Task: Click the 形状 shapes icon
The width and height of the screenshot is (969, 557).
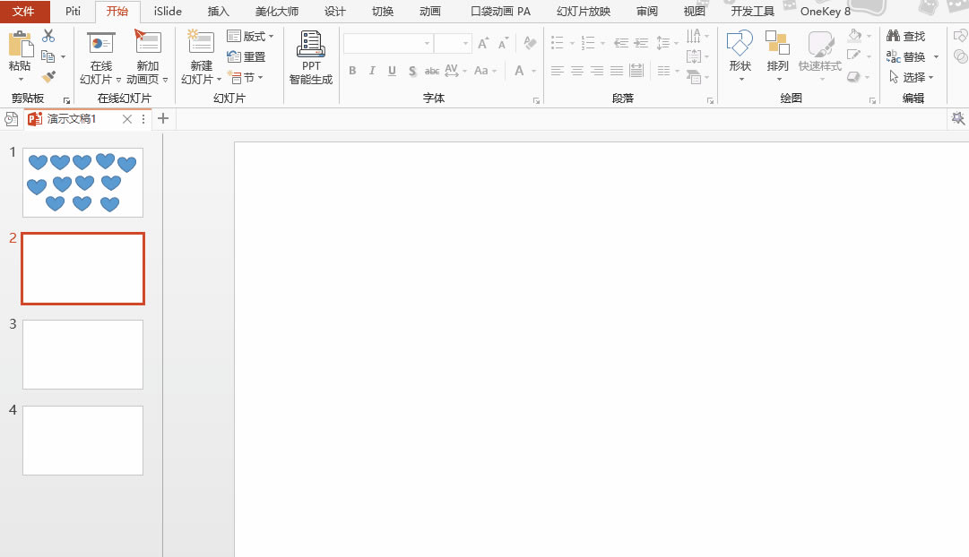Action: (x=740, y=44)
